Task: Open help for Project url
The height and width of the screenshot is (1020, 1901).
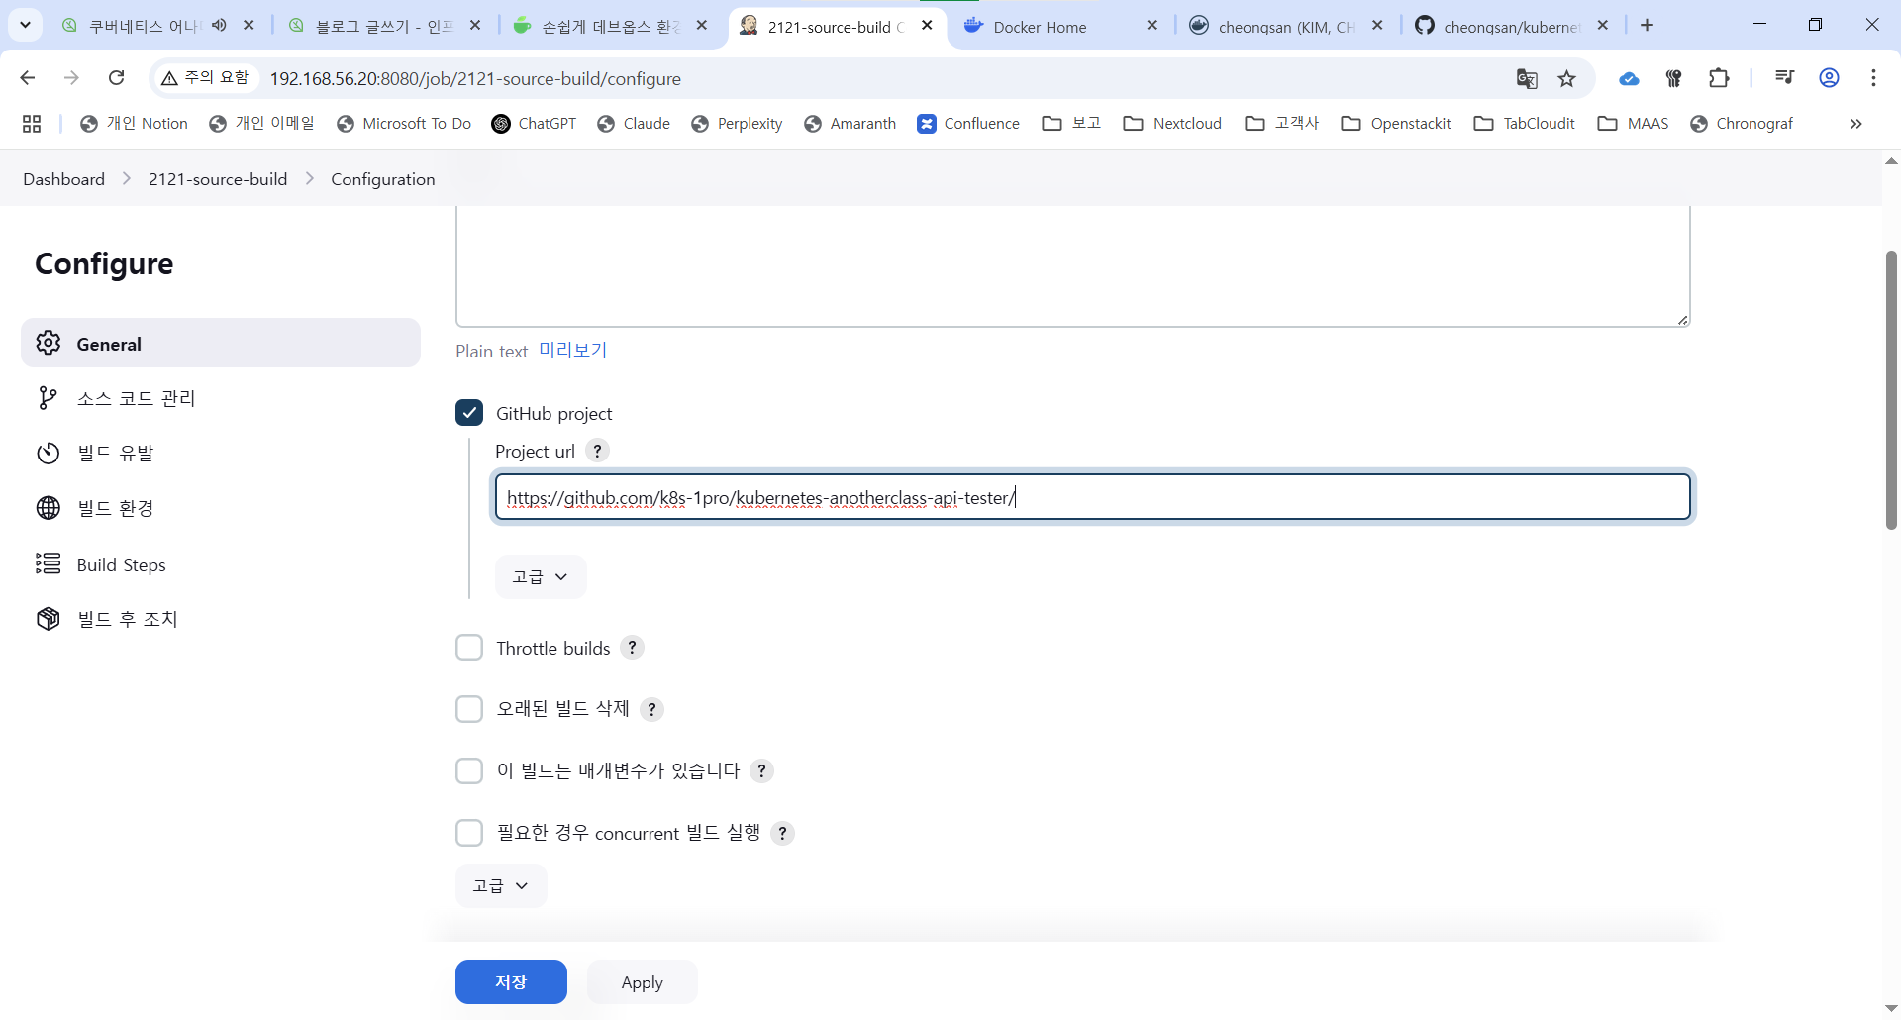Action: [x=597, y=451]
